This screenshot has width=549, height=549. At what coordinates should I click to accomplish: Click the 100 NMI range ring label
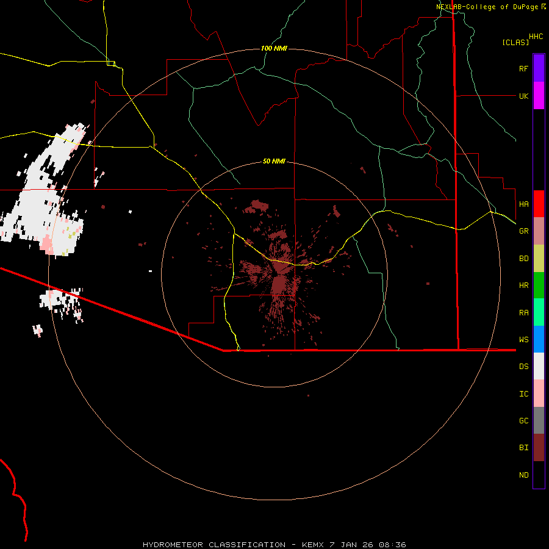[x=274, y=48]
